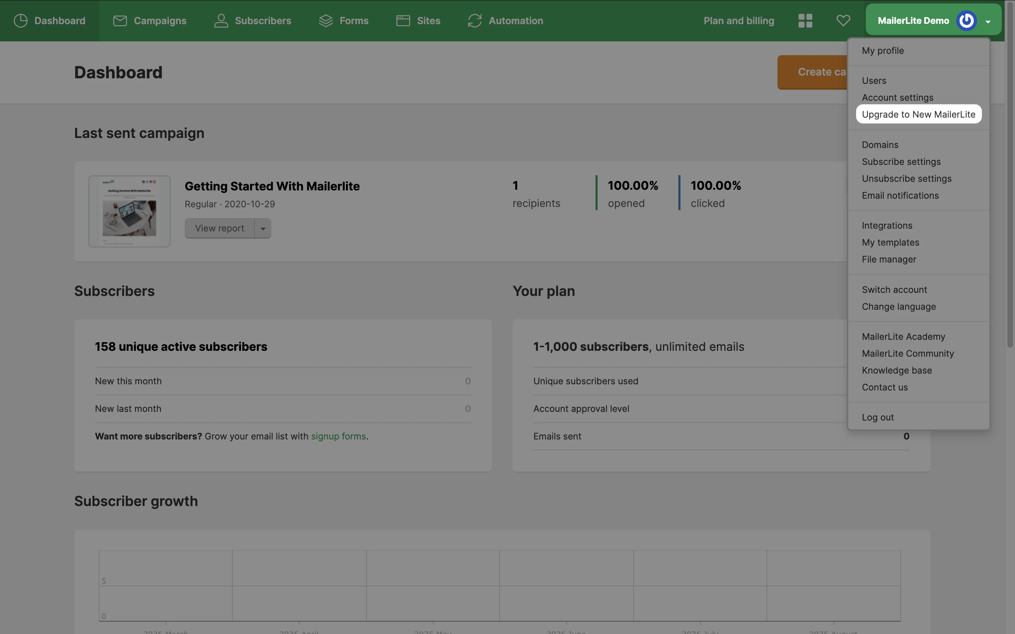Open Subscribe settings menu entry

click(x=901, y=162)
